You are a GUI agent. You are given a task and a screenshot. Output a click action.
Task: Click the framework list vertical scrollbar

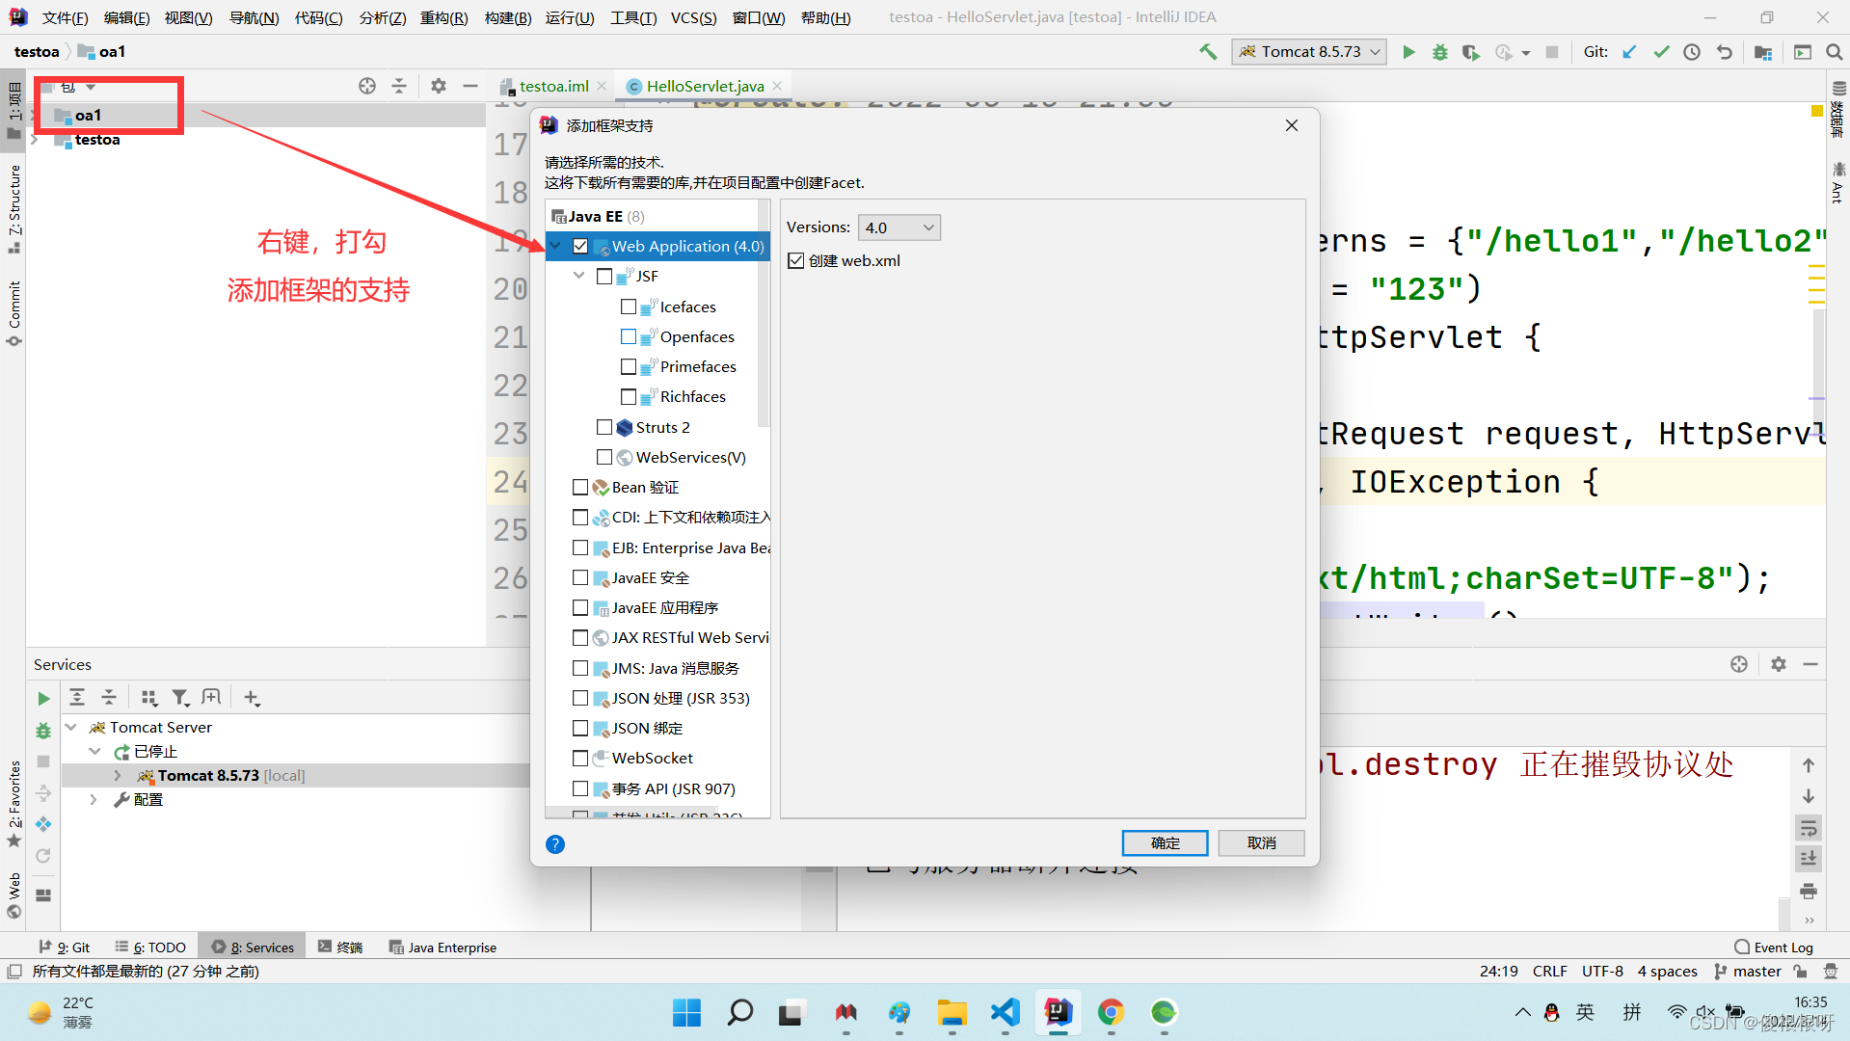(764, 313)
